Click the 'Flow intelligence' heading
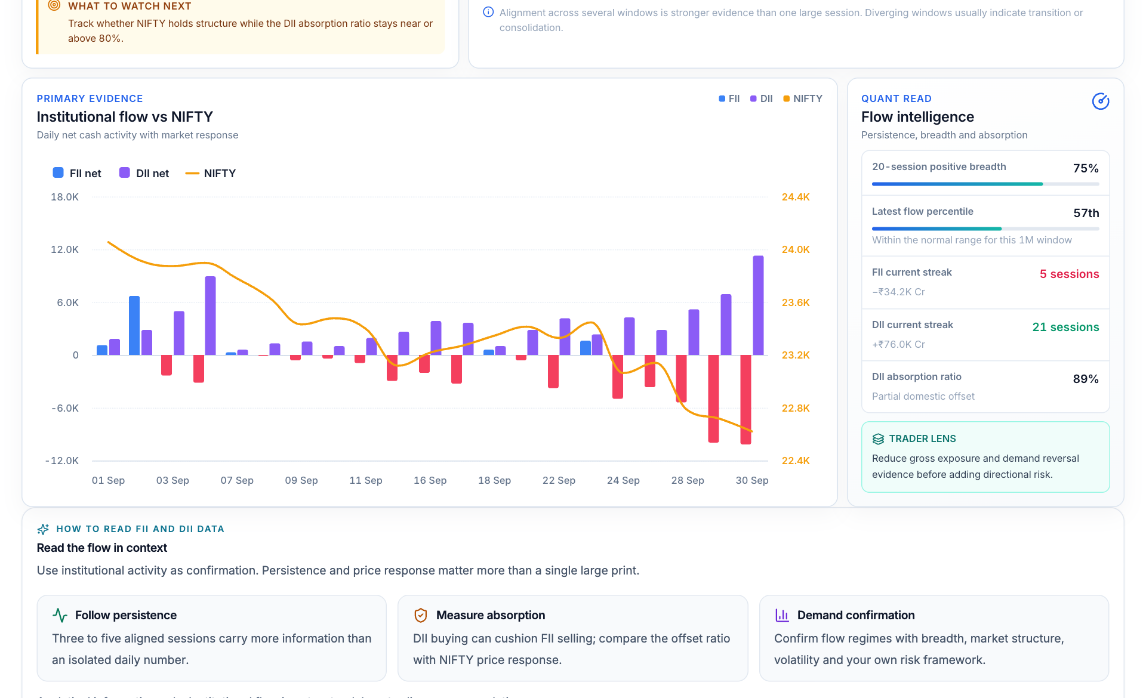The image size is (1146, 698). click(917, 116)
